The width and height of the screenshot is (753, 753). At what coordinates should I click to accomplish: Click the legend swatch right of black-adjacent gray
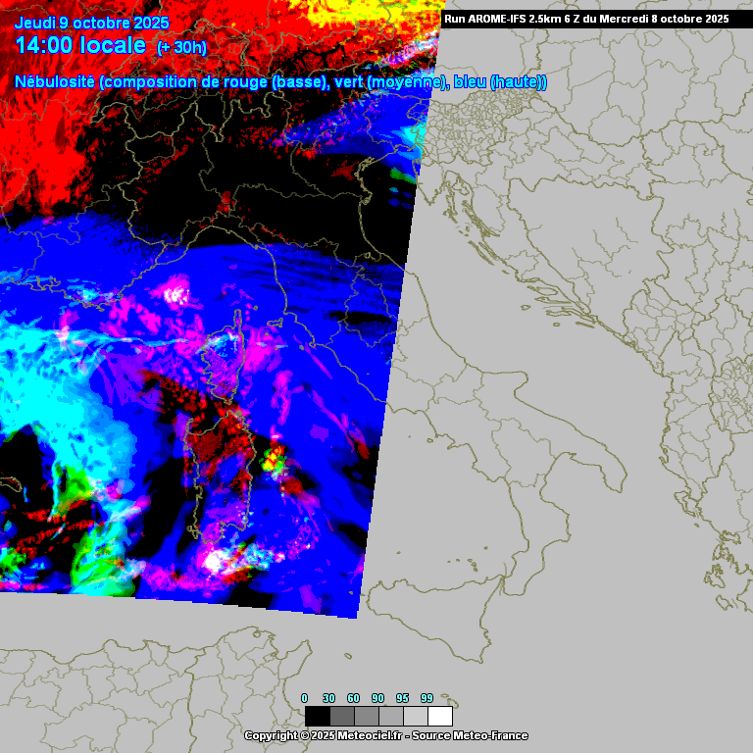tap(366, 716)
